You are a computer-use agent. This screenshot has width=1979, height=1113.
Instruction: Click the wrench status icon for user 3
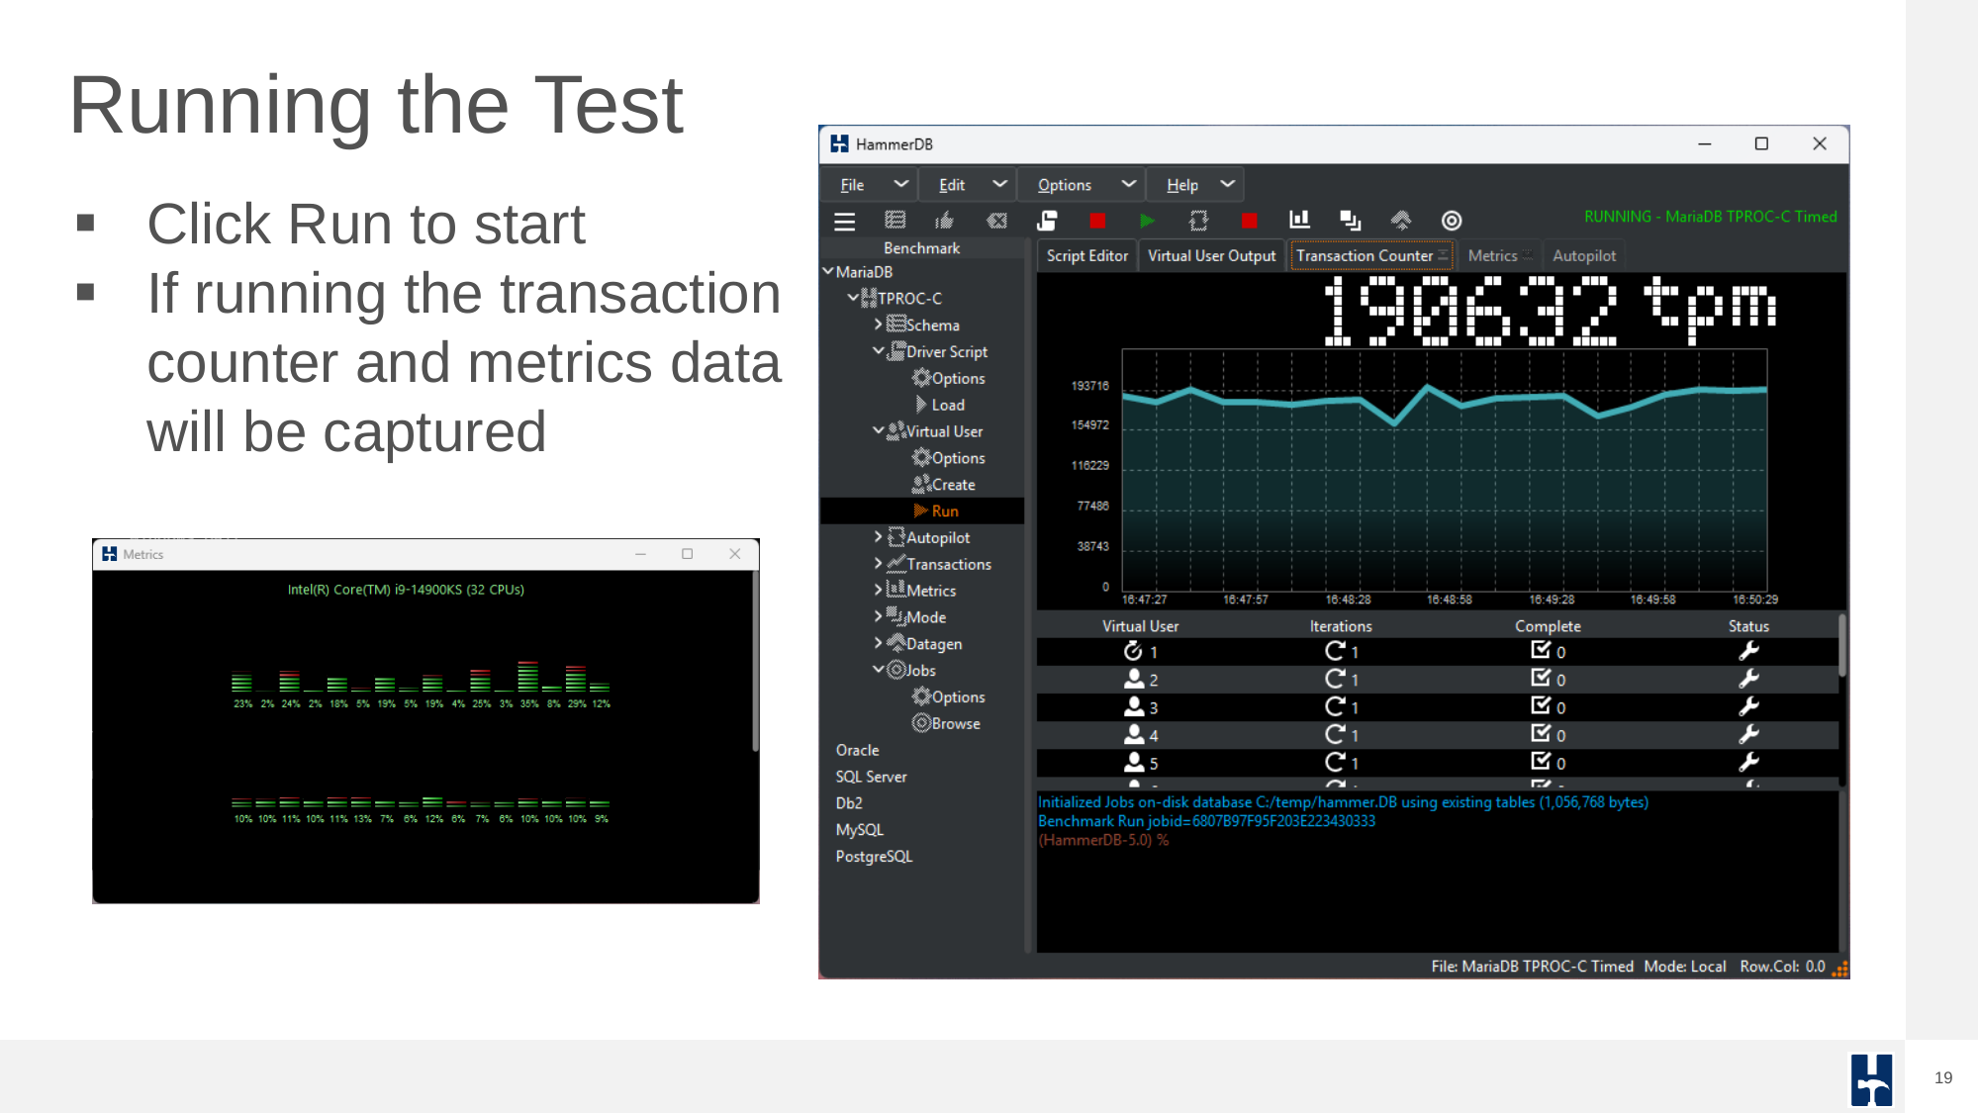(x=1748, y=706)
